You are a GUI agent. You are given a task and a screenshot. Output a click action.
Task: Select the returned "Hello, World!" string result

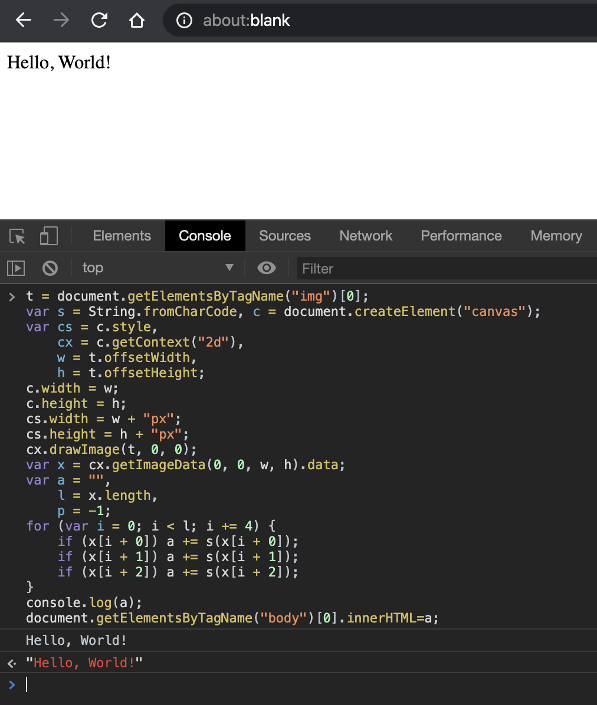[x=84, y=663]
